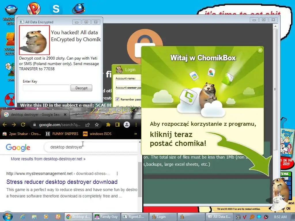Click the hamster icon in the Login title bar
The image size is (295, 221).
tap(119, 70)
